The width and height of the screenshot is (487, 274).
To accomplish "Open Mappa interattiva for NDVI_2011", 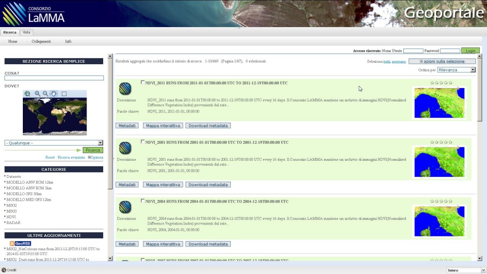I will click(x=163, y=125).
